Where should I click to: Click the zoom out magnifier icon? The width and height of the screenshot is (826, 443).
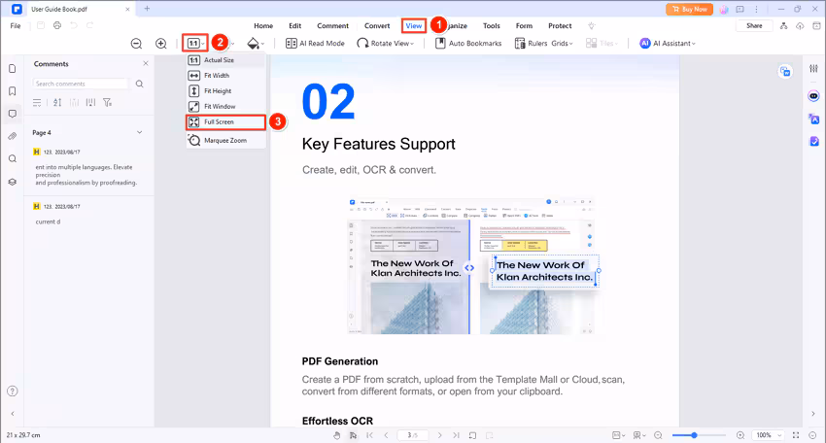pos(136,44)
